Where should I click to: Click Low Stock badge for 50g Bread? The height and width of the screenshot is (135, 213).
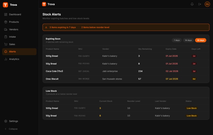tap(192, 116)
